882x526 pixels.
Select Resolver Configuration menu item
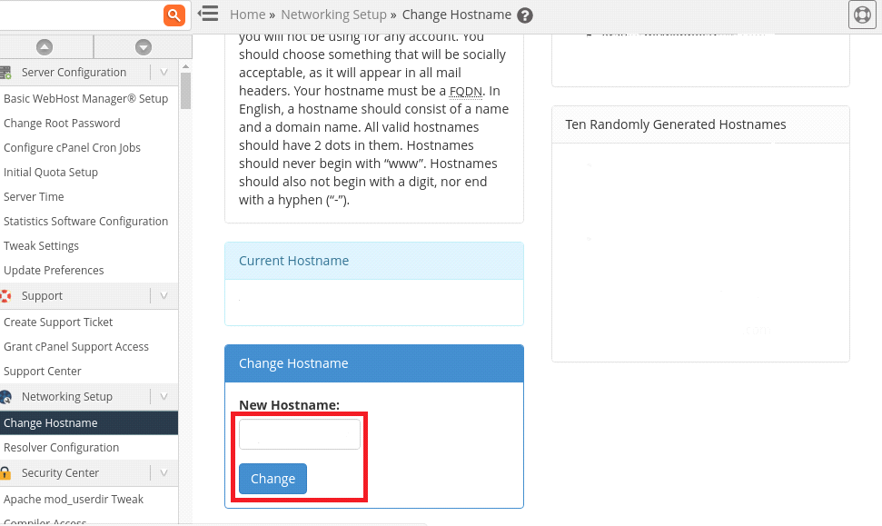[x=61, y=447]
